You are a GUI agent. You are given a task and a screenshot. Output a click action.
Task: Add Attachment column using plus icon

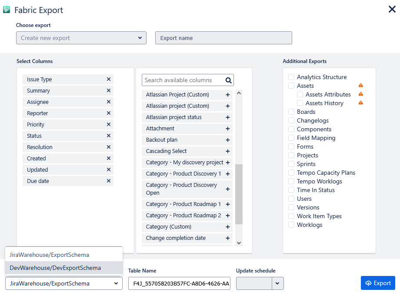click(227, 129)
